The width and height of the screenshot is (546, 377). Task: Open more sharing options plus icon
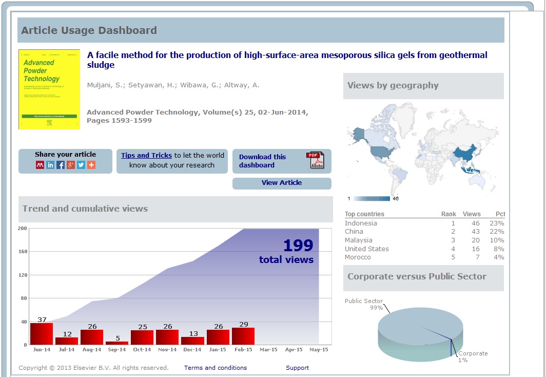click(x=91, y=165)
